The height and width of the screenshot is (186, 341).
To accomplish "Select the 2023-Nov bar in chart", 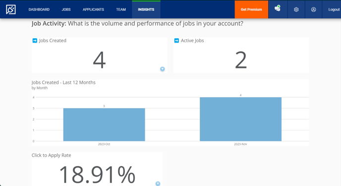I will [x=240, y=119].
